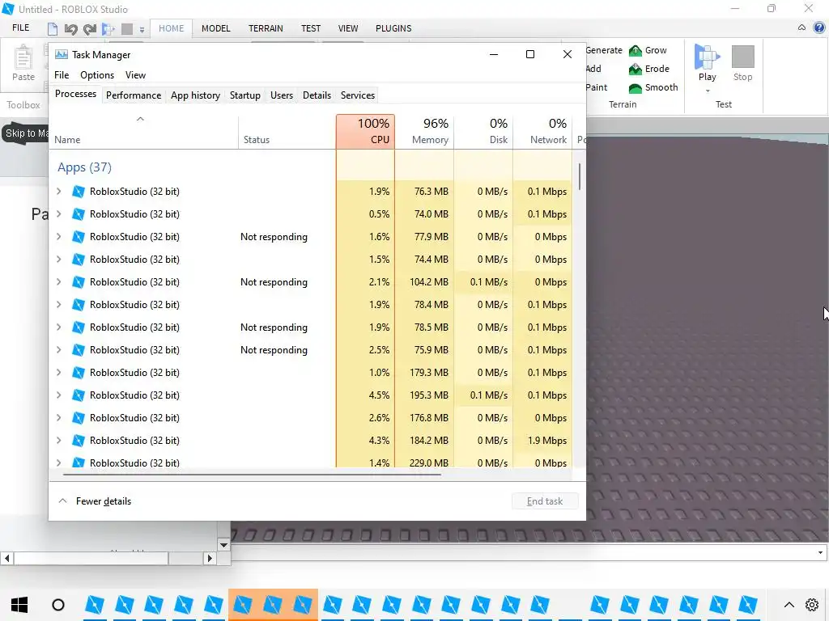Image resolution: width=829 pixels, height=621 pixels.
Task: Click the help question mark icon
Action: [819, 27]
